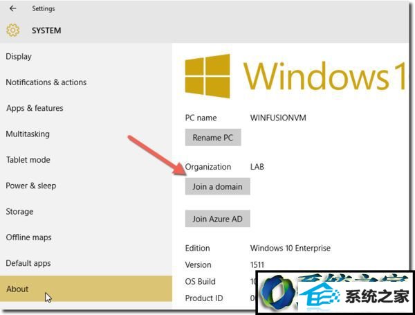This screenshot has height=315, width=415.
Task: Click the SYSTEM heading text
Action: 46,30
